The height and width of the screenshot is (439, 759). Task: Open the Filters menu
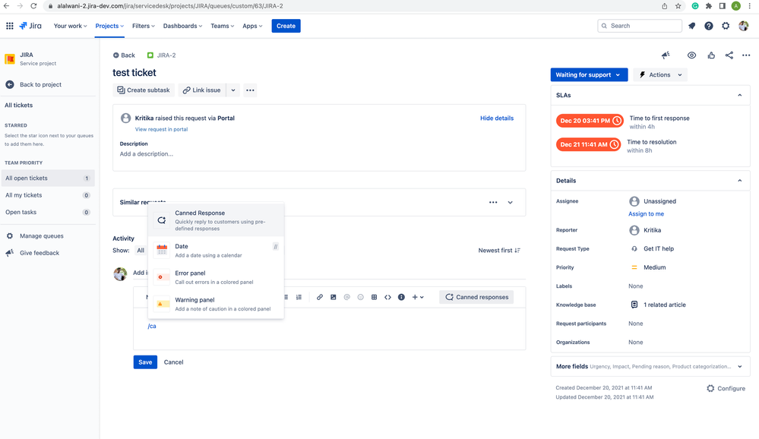(144, 26)
